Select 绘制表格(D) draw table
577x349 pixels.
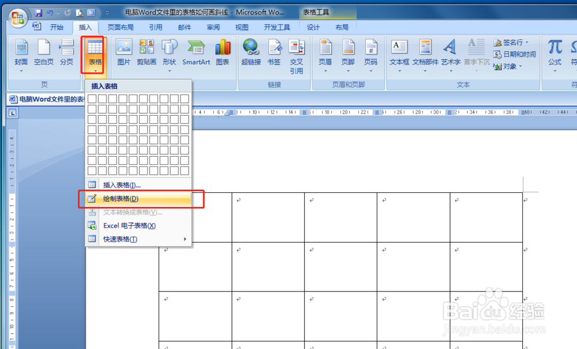click(x=138, y=199)
